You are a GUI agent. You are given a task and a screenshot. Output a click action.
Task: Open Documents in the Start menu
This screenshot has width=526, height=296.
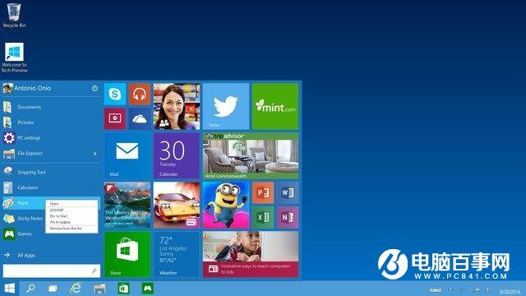pos(50,107)
